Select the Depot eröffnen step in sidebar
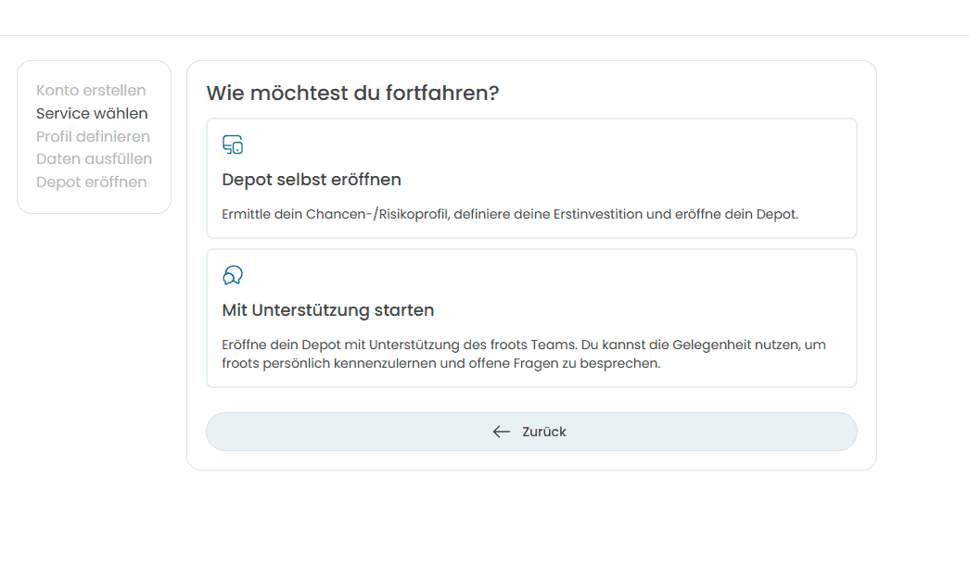The height and width of the screenshot is (565, 969). pyautogui.click(x=91, y=182)
